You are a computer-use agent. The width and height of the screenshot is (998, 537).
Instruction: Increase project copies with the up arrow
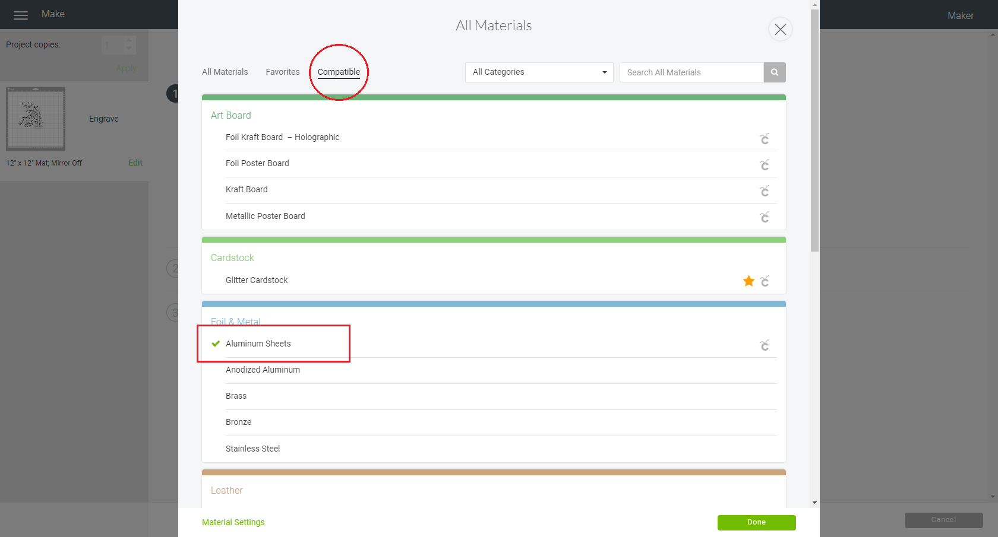(x=129, y=40)
